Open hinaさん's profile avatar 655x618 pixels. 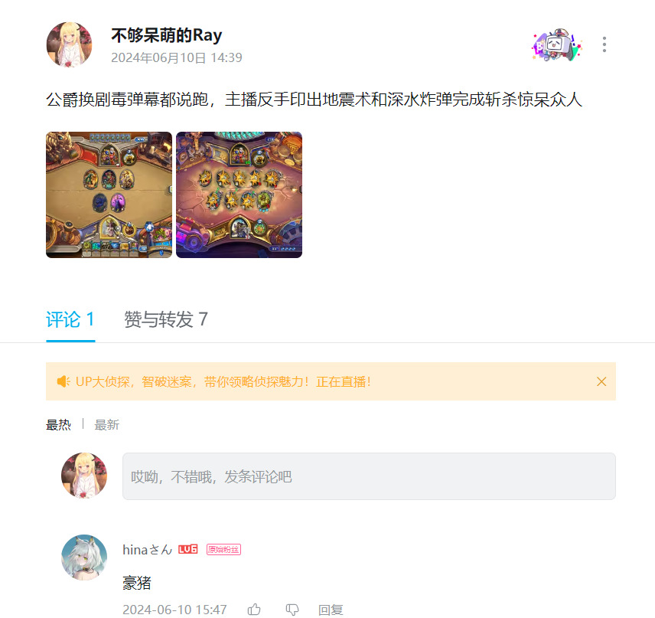84,558
